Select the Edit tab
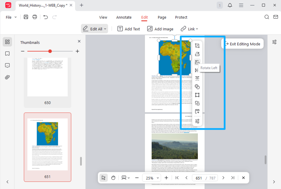 tap(145, 17)
